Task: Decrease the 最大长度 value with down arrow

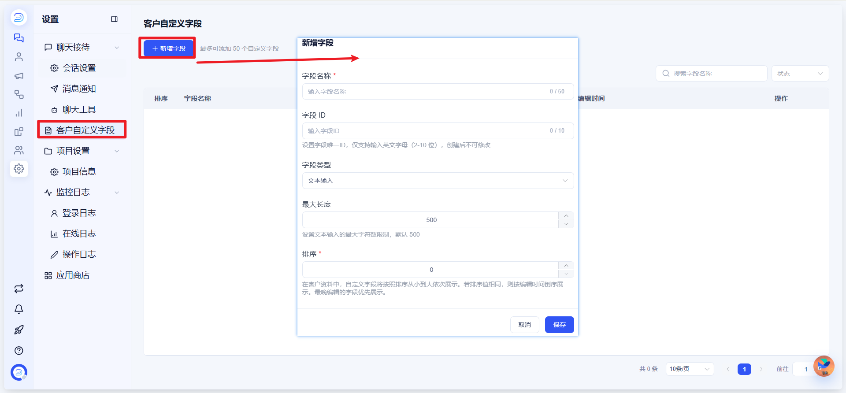Action: [x=566, y=224]
